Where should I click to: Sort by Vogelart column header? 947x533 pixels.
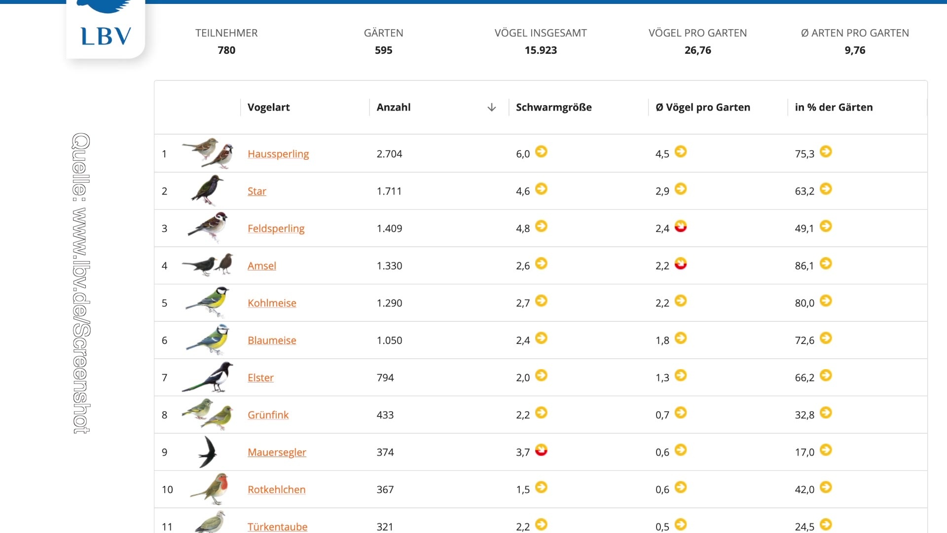[268, 108]
